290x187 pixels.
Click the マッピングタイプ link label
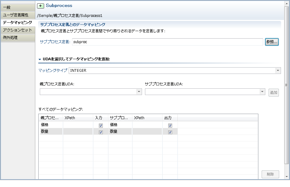(53, 71)
